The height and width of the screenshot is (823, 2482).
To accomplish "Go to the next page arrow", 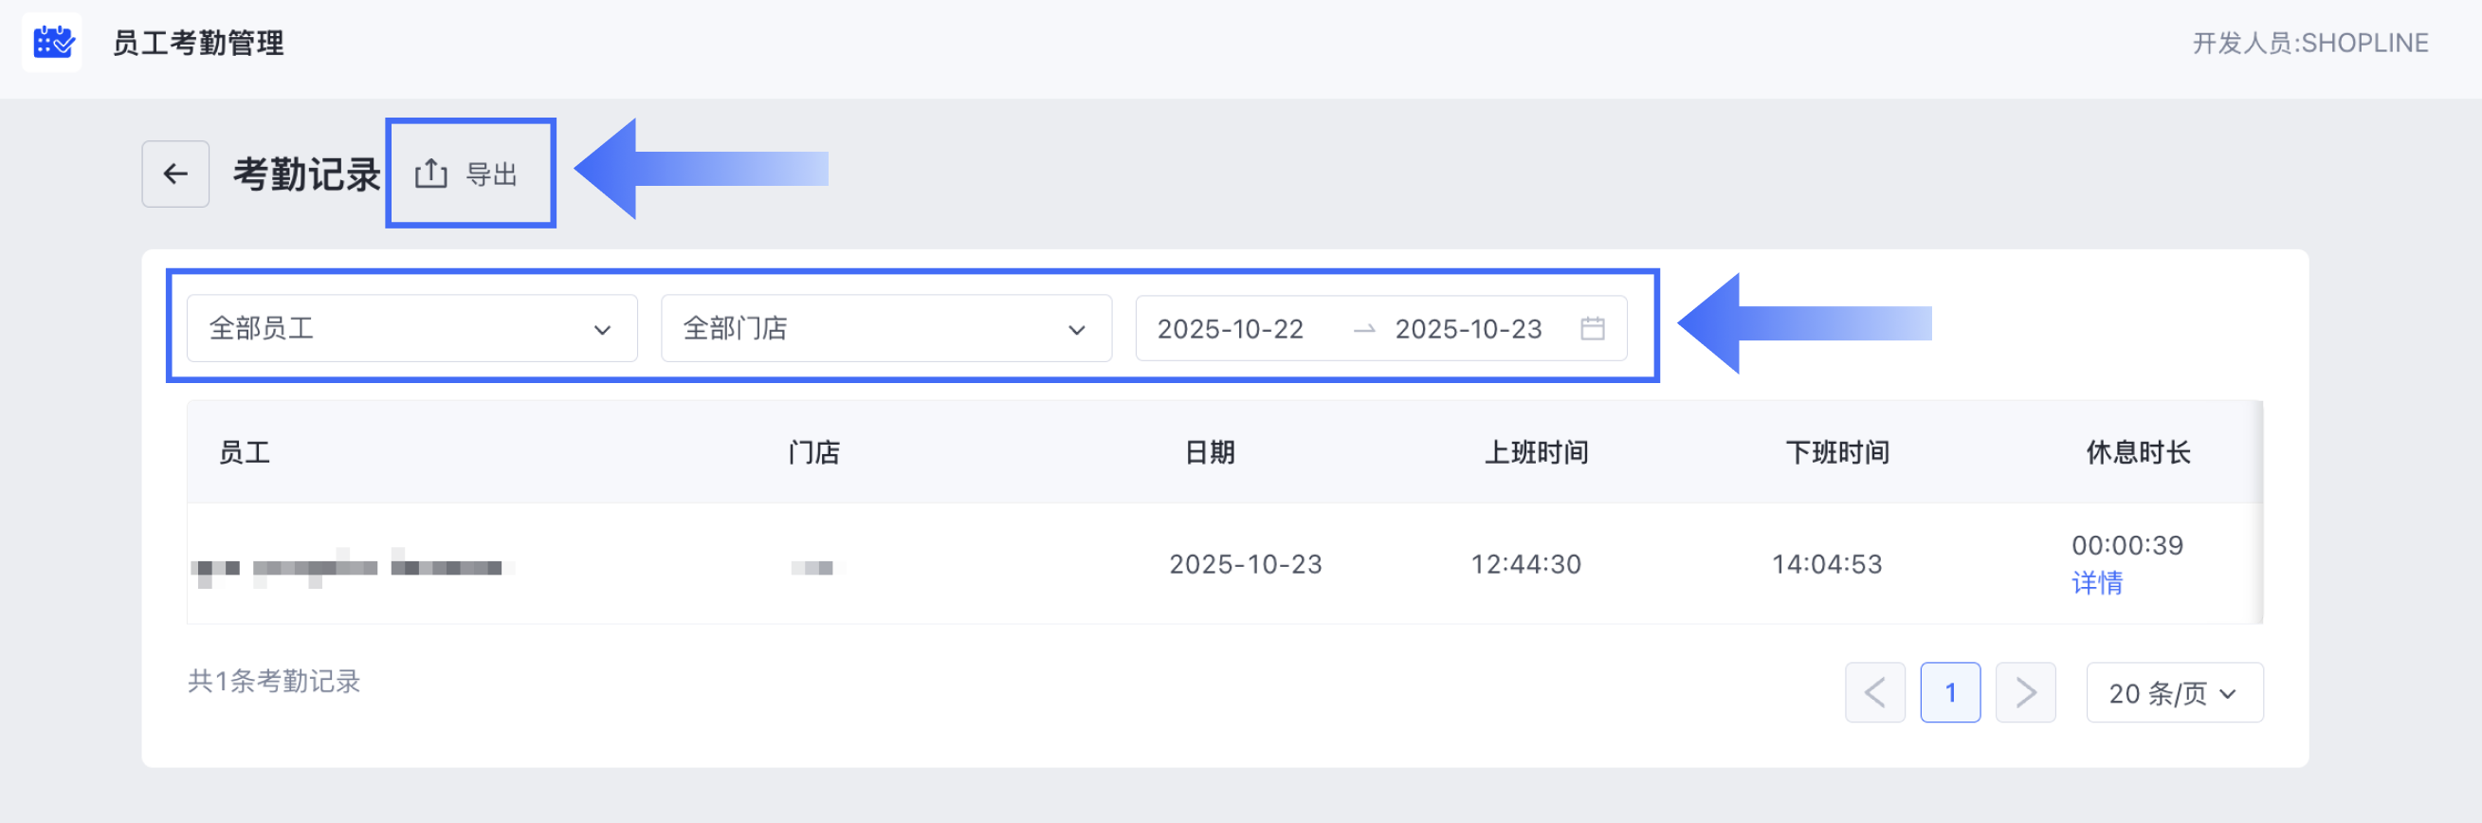I will click(2024, 692).
